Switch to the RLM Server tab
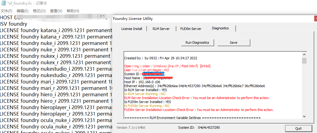This screenshot has width=317, height=133. click(x=161, y=29)
